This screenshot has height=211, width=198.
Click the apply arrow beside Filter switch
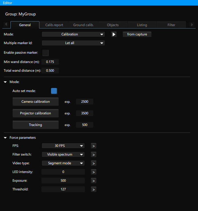click(93, 154)
